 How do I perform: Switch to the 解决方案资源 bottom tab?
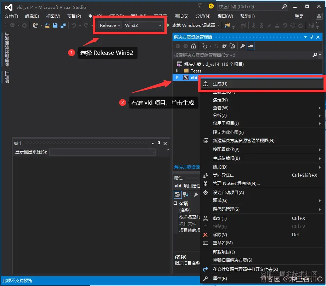pos(187,167)
